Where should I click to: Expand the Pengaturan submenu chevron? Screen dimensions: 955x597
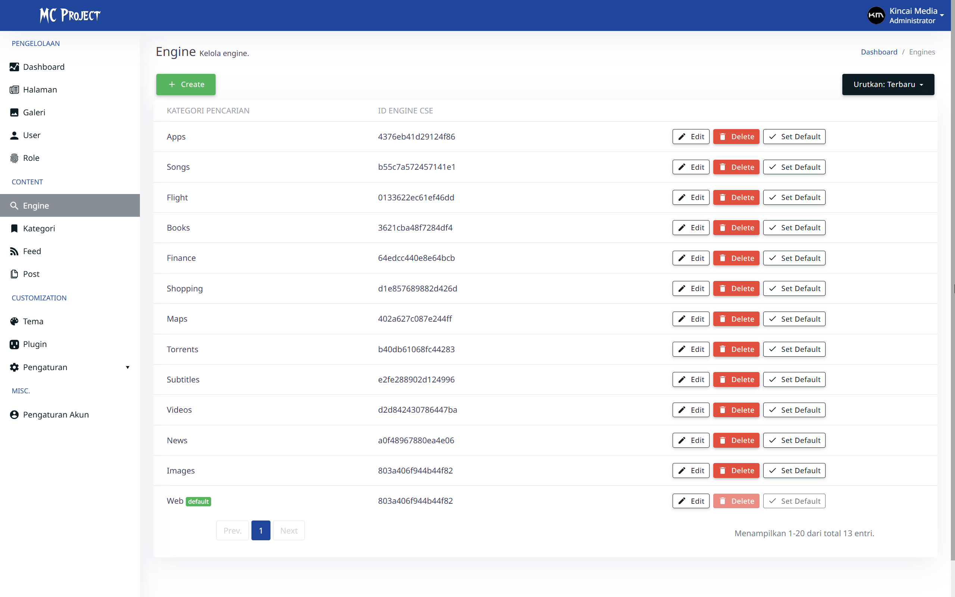[128, 367]
